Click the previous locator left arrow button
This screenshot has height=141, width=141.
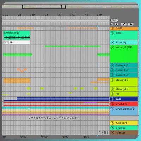tap(112, 24)
